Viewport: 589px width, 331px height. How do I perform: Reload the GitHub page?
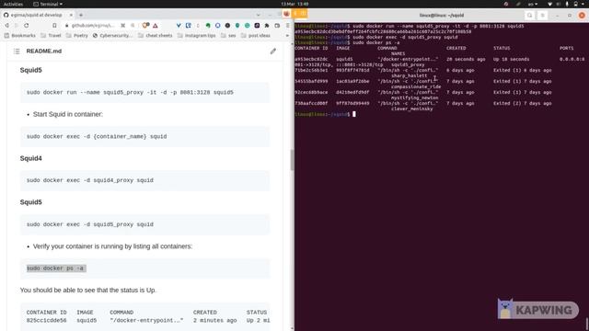(x=27, y=26)
